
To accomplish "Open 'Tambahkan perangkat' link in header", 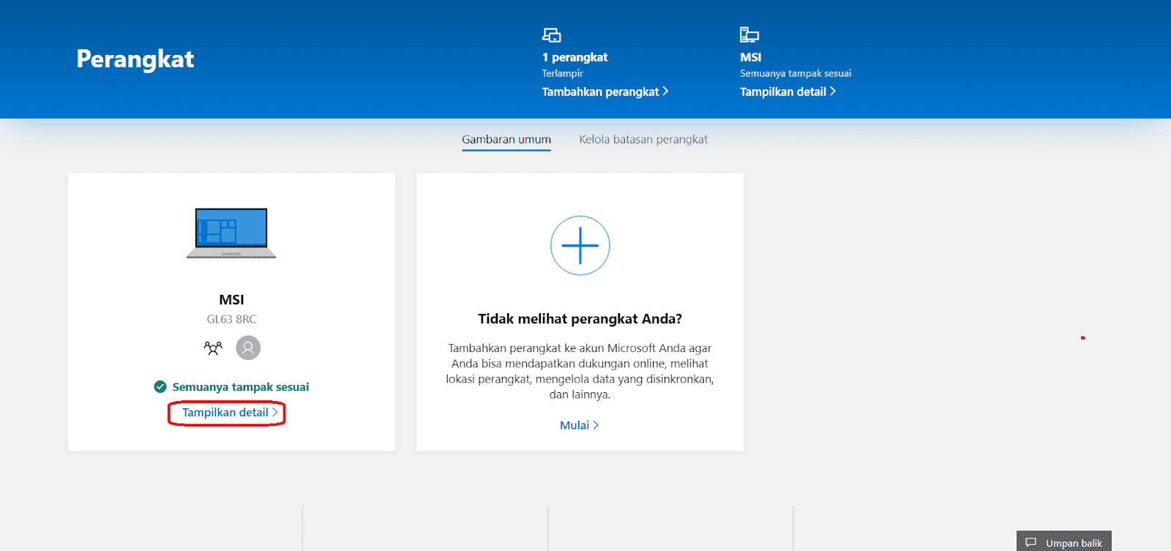I will pyautogui.click(x=605, y=91).
